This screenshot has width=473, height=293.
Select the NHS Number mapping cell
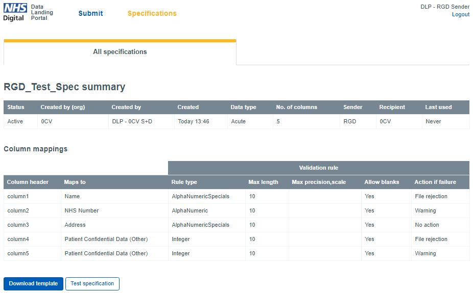(114, 210)
